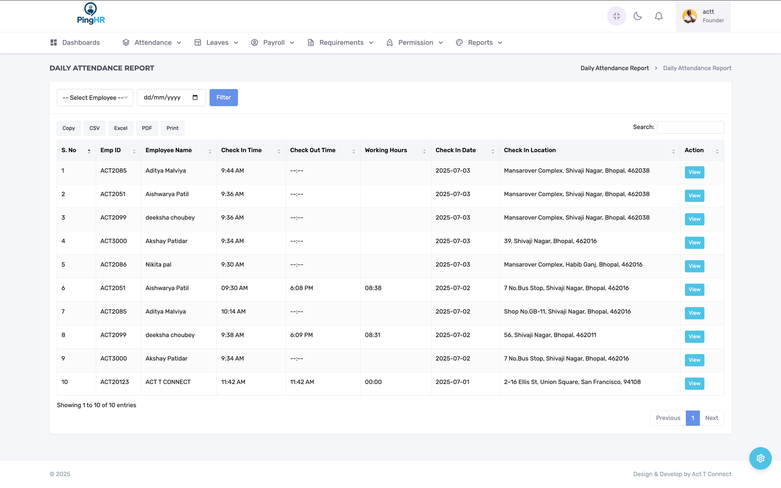Image resolution: width=781 pixels, height=488 pixels.
Task: Open notifications bell icon
Action: [x=658, y=16]
